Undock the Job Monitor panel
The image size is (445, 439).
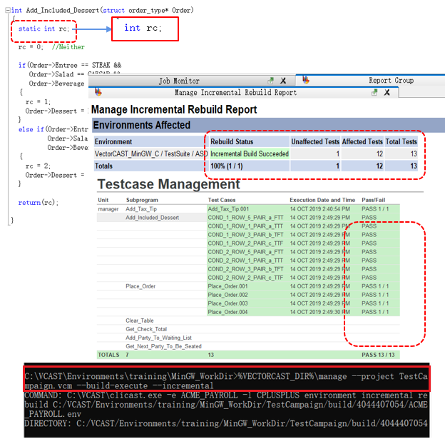pyautogui.click(x=270, y=81)
